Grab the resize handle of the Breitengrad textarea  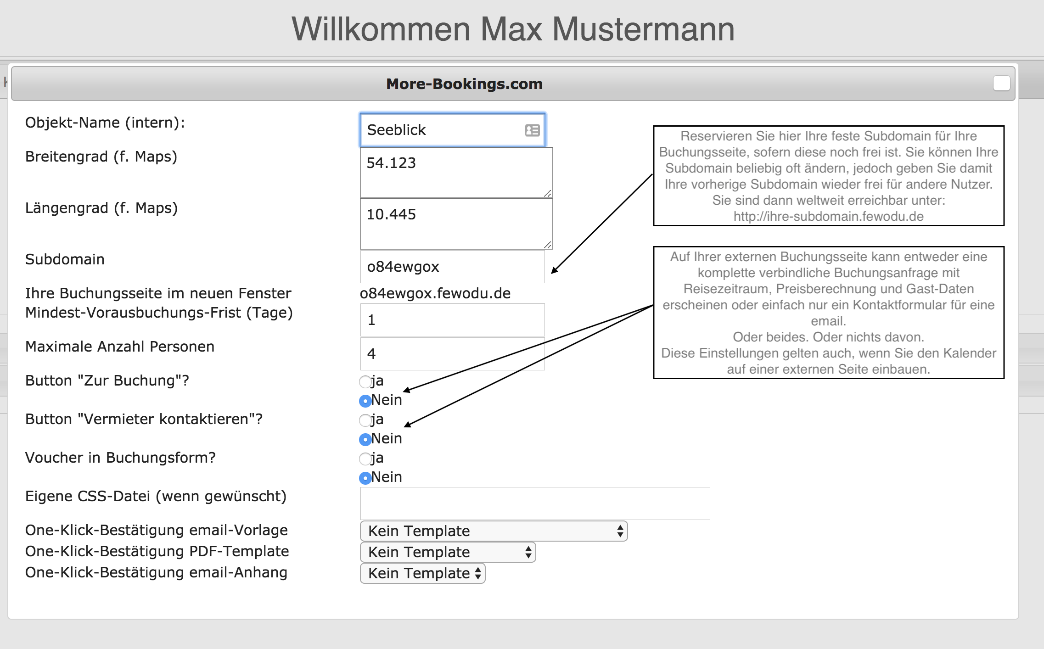[x=547, y=194]
